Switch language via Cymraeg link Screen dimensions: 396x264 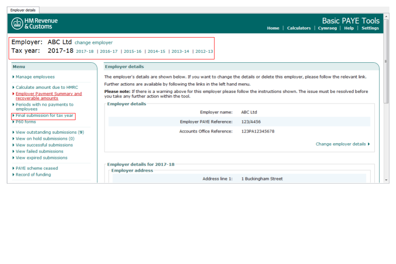click(327, 28)
